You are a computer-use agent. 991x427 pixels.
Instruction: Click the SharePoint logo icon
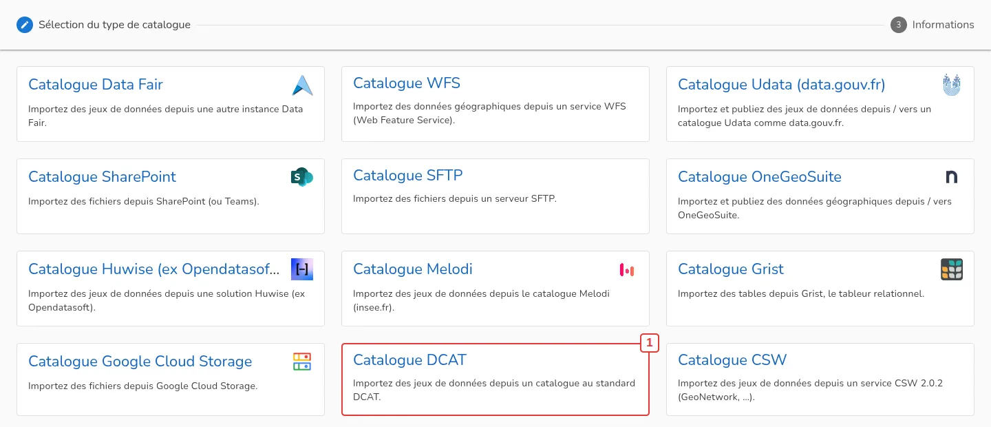302,177
